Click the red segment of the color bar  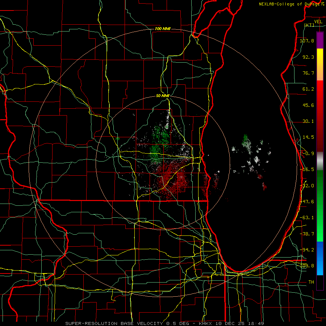click(320, 116)
